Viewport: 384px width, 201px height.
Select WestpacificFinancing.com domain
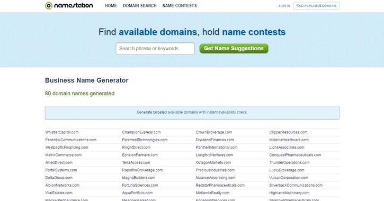(x=67, y=148)
